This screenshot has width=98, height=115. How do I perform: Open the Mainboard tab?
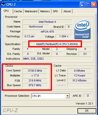click(31, 11)
